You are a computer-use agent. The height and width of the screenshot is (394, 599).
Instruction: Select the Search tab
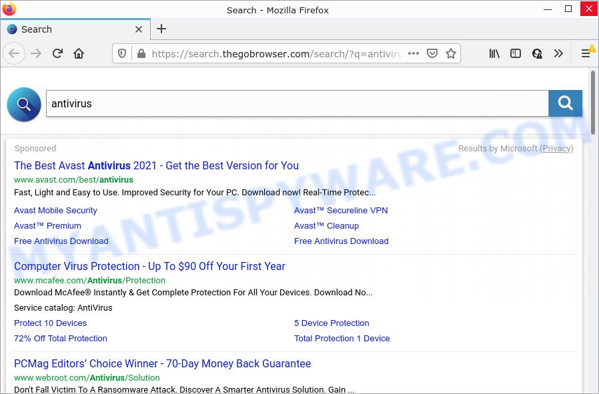(75, 29)
